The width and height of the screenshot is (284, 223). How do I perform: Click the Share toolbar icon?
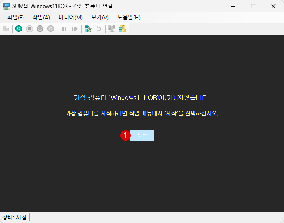click(123, 29)
